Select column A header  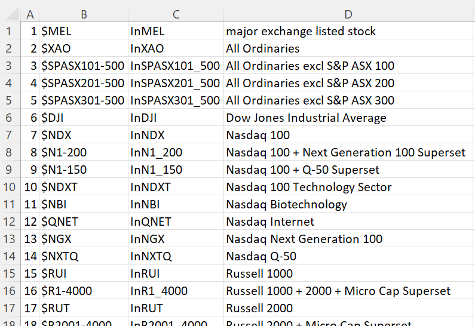(30, 14)
